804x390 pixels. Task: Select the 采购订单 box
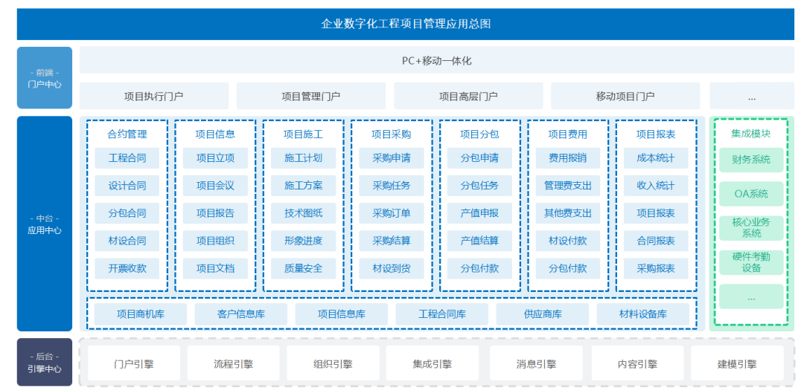click(x=392, y=213)
